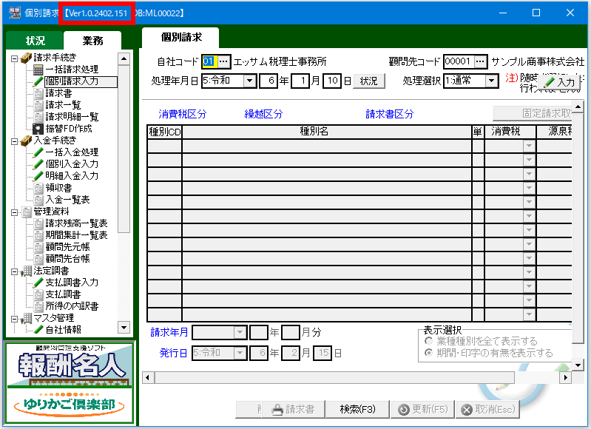Select 一括入金処理 pencil entry
Screen dimensions: 591x429
coord(71,152)
